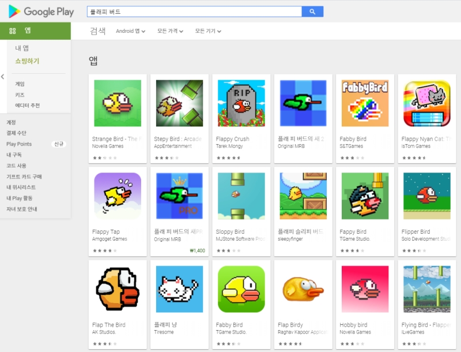Click the 내 위시리스트 link
Viewport: 461px width, 352px height.
click(21, 188)
